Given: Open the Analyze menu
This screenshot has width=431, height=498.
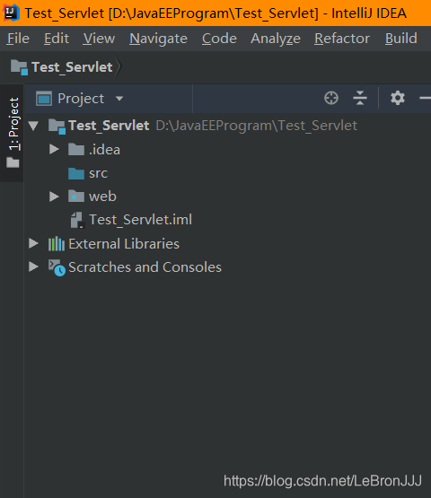Looking at the screenshot, I should click(x=276, y=39).
